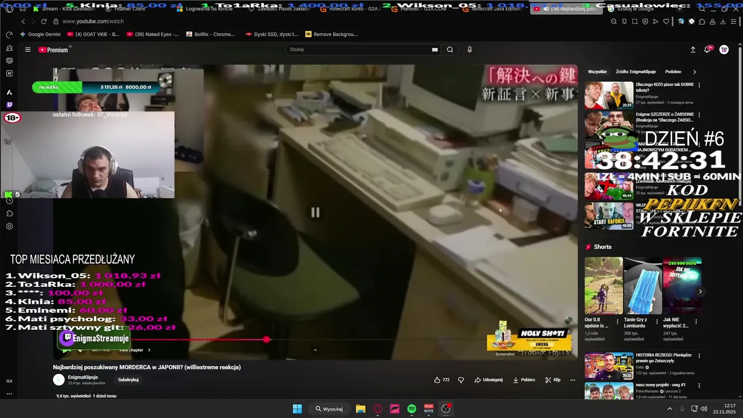Open the Google Gemini bookmark
The width and height of the screenshot is (743, 418).
pyautogui.click(x=40, y=34)
